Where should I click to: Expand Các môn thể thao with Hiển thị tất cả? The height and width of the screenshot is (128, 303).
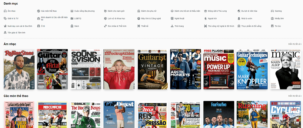[x=295, y=96]
